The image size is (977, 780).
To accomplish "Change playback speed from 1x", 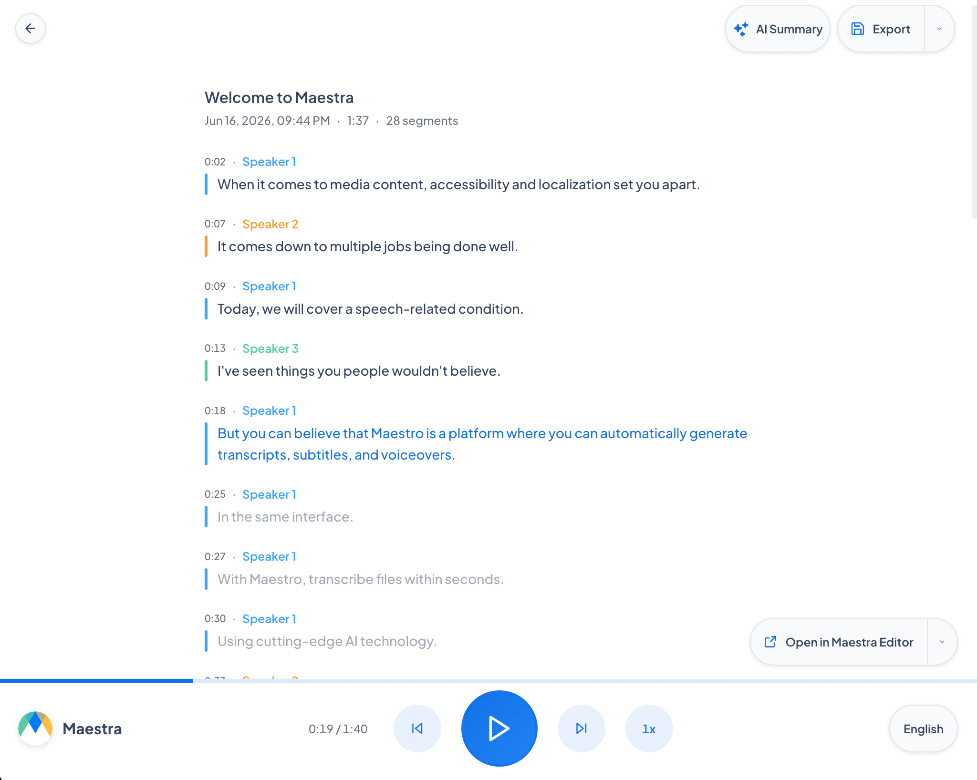I will pyautogui.click(x=649, y=729).
